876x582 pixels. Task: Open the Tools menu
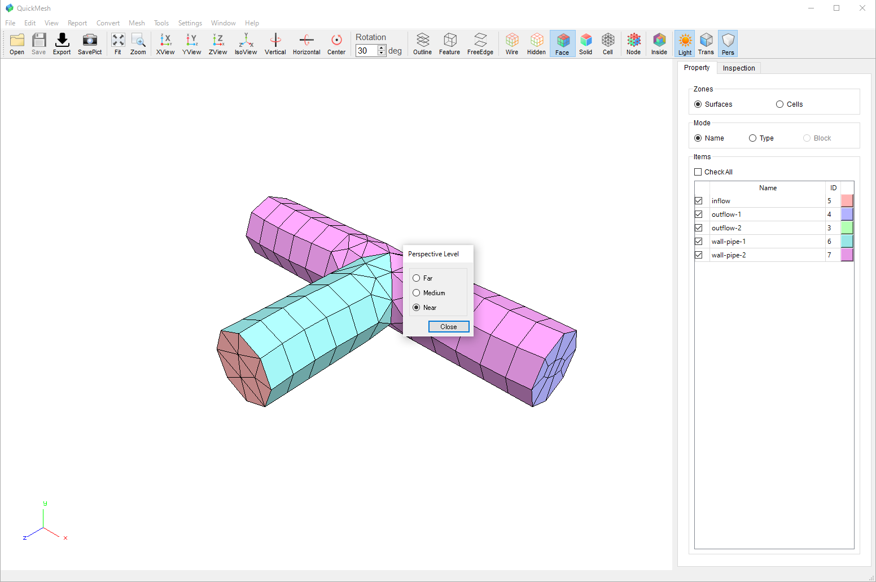(x=161, y=23)
